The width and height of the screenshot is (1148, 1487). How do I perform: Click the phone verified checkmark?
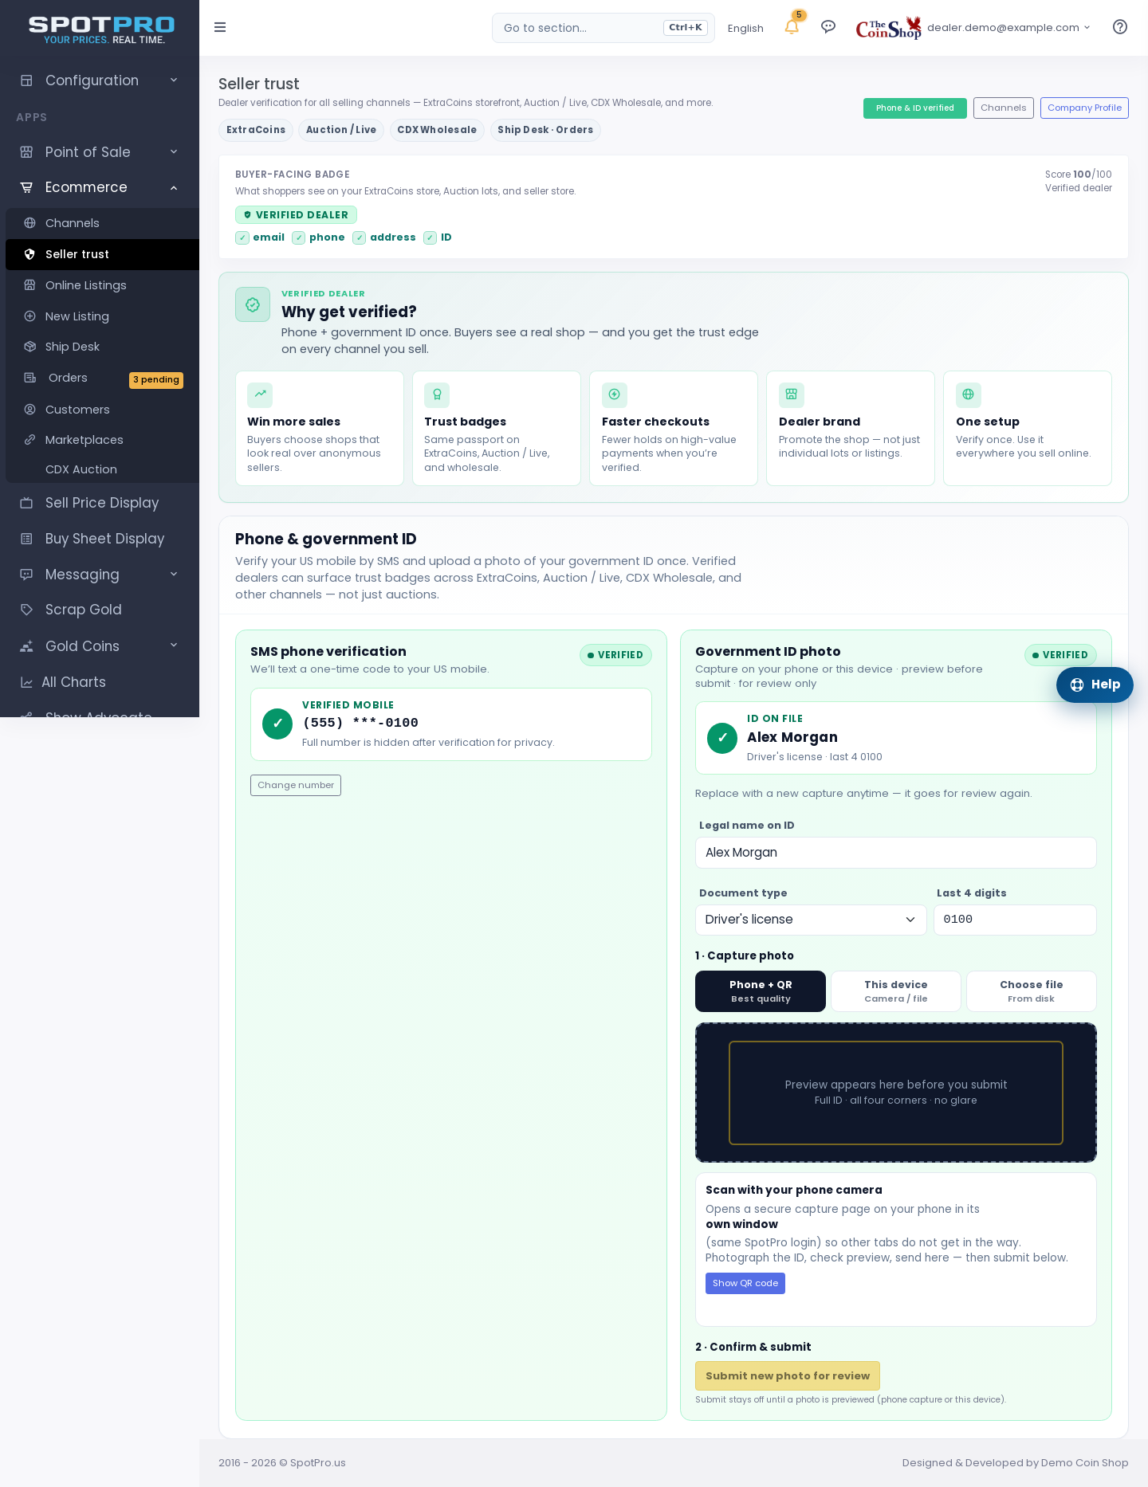tap(299, 237)
